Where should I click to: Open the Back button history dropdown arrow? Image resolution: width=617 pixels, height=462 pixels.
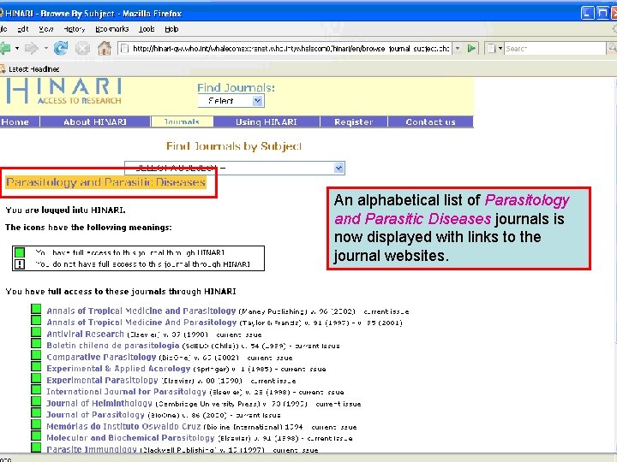pos(17,48)
